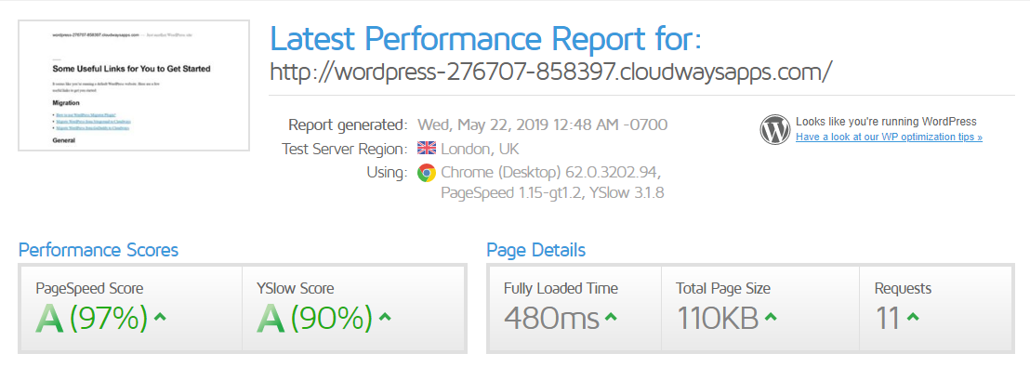Click the Requests count box
The width and height of the screenshot is (1030, 367).
point(936,308)
